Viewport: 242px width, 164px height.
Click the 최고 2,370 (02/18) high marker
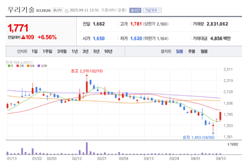87,71
